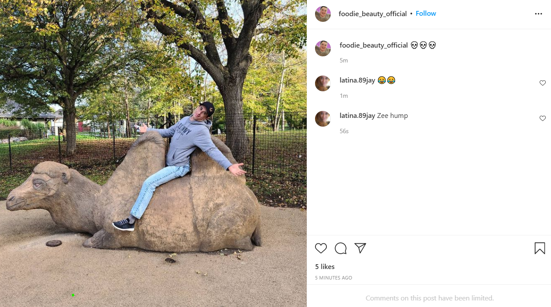Like the "Zee hump" comment

pyautogui.click(x=542, y=118)
